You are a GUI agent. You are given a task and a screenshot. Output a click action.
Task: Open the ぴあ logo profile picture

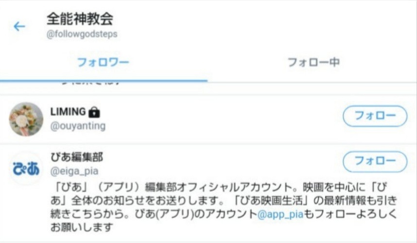[x=26, y=169]
